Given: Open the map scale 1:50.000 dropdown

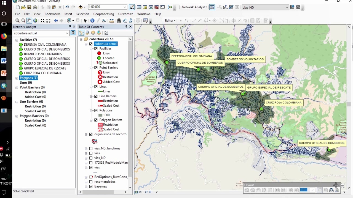Looking at the screenshot, I should [125, 7].
